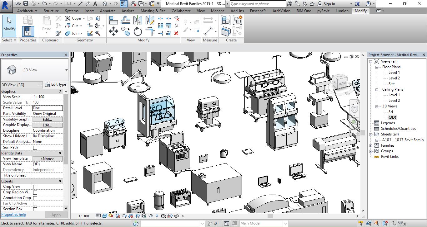Select the Align tool in the ribbon
Image resolution: width=427 pixels, height=227 pixels.
tap(113, 20)
